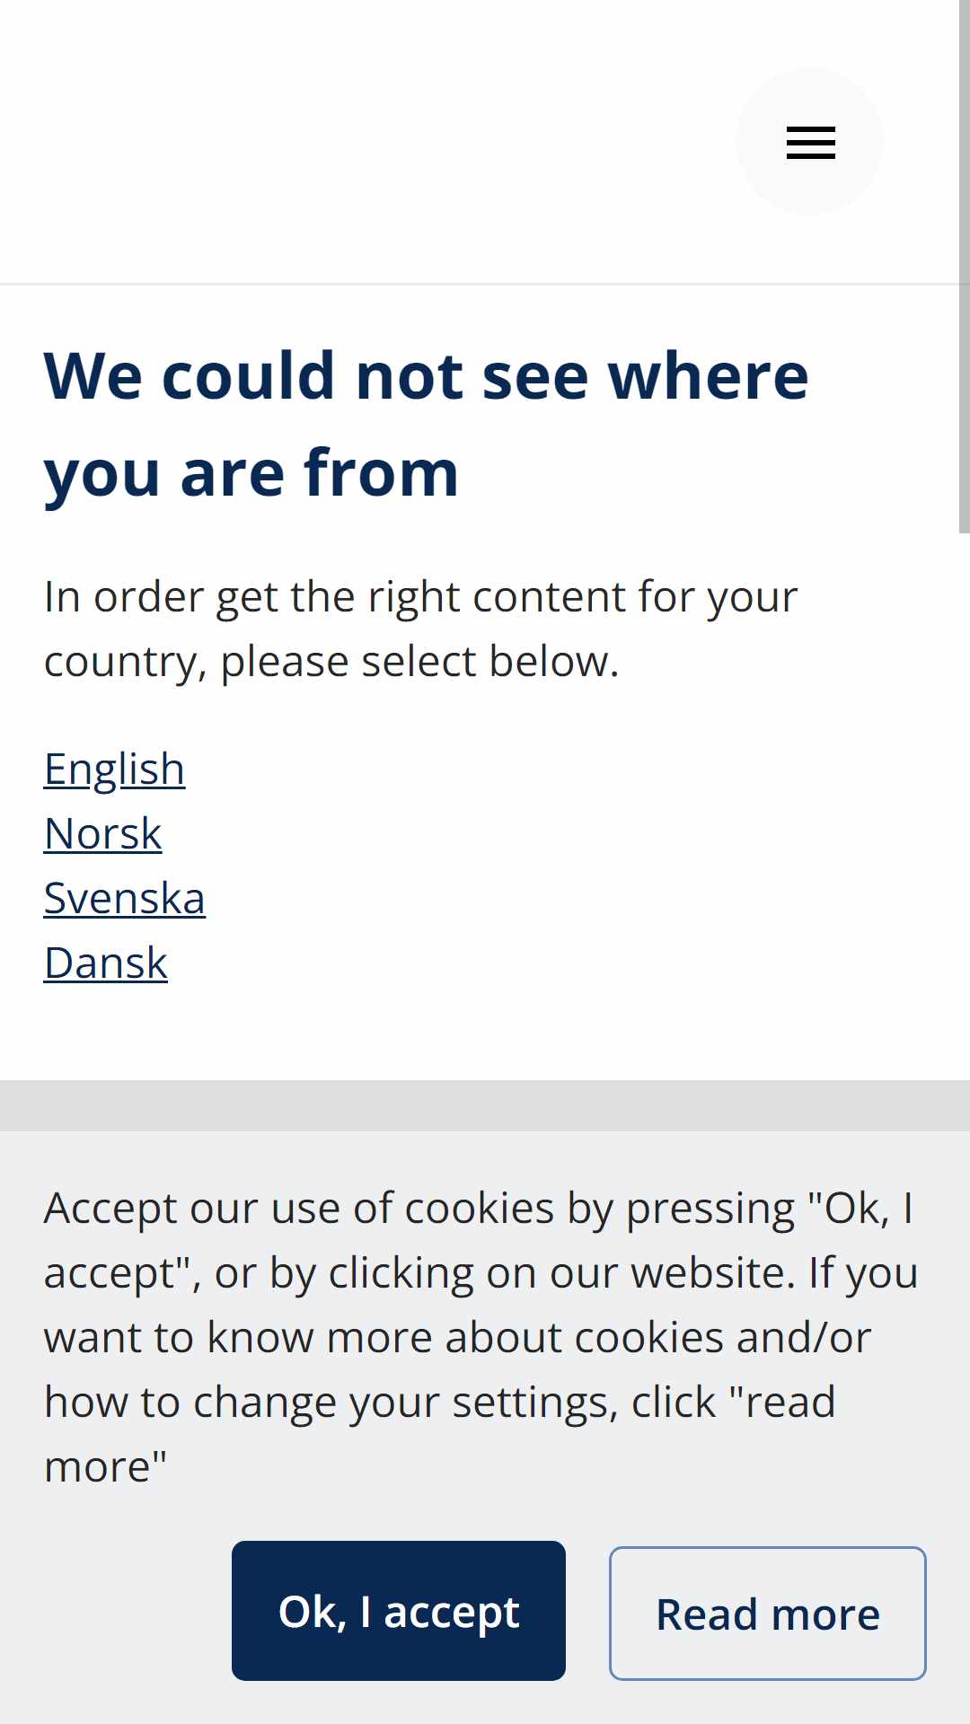Click 'you are from' in the heading

pos(251,472)
